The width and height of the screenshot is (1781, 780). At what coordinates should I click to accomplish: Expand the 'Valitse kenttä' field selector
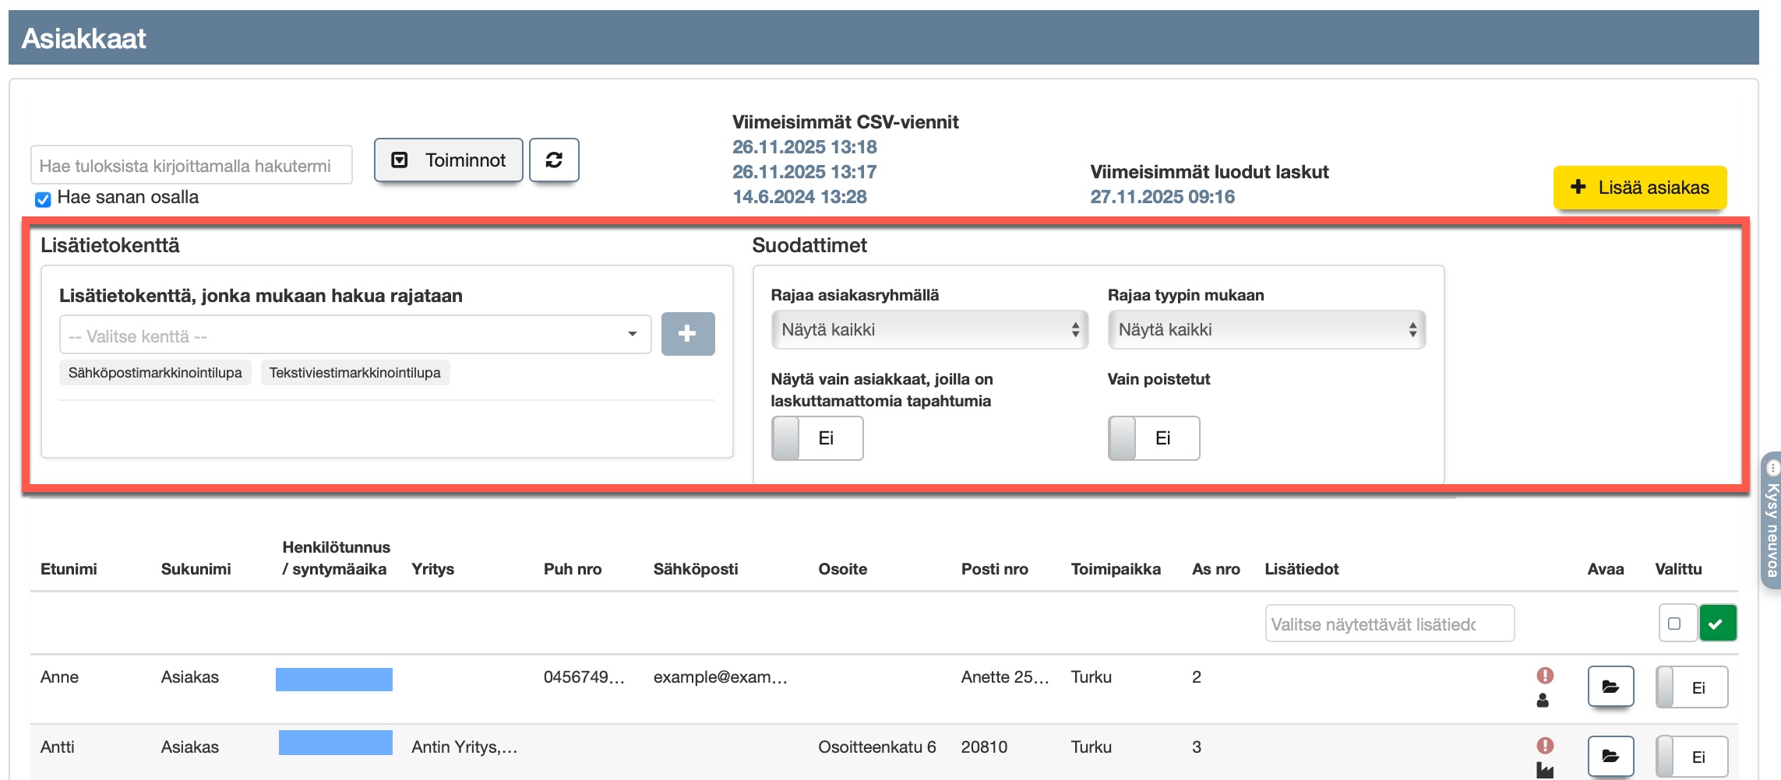pos(354,336)
